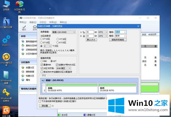Click the 分区恢复向导 icon

point(23,54)
